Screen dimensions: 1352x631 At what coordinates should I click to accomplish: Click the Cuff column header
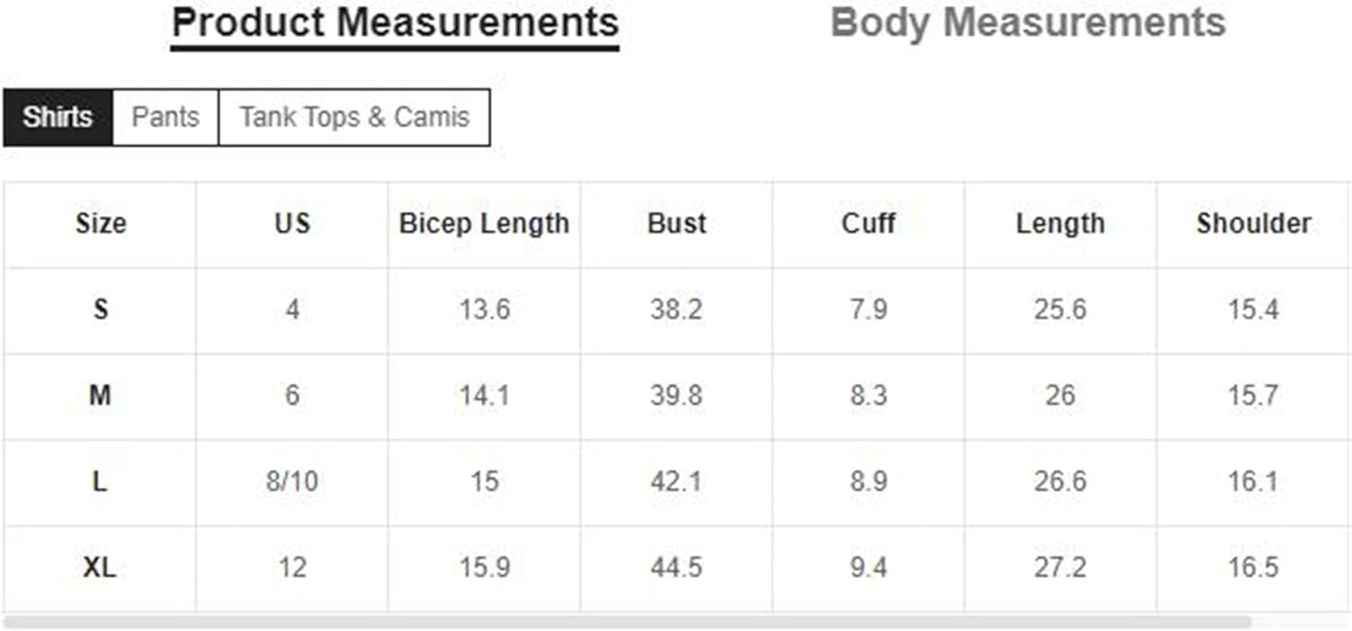[x=868, y=224]
